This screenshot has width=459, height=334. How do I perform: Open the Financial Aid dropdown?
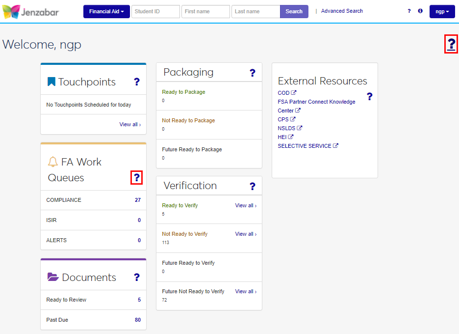pyautogui.click(x=106, y=11)
